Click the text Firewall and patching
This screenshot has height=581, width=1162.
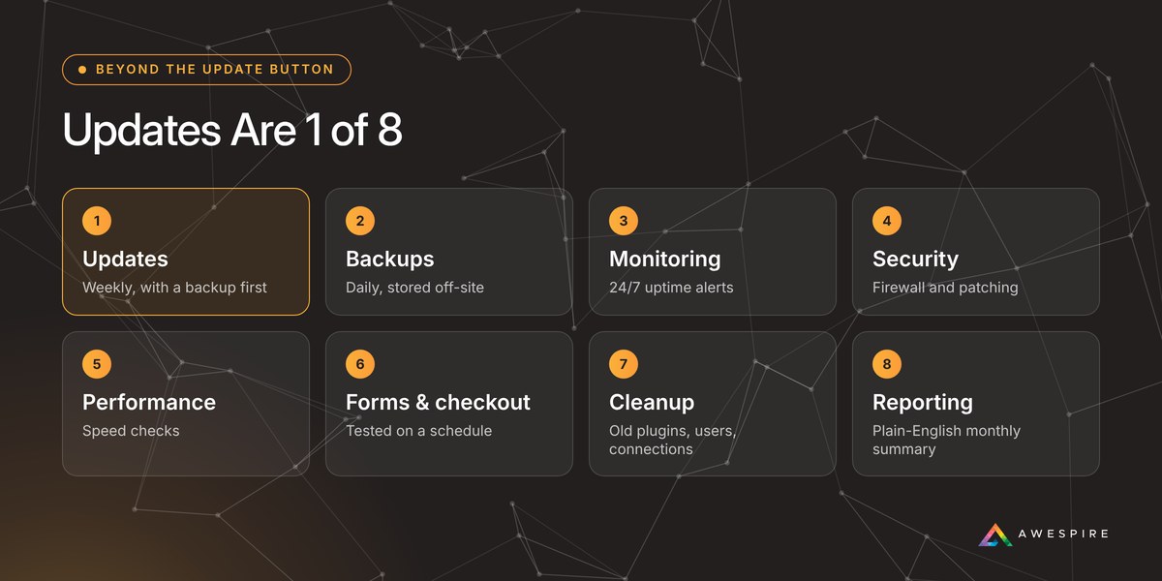945,288
